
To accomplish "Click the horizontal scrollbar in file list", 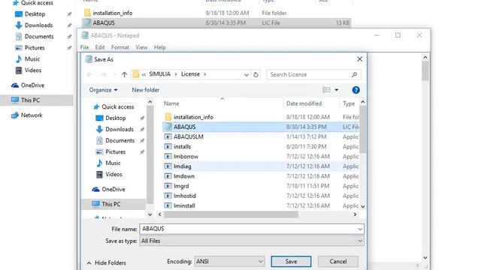I will tap(231, 214).
